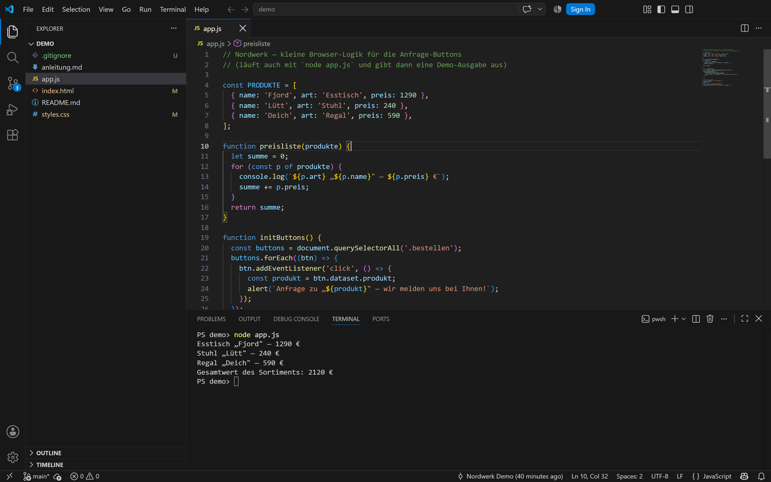Click the Sign In button

pos(580,9)
